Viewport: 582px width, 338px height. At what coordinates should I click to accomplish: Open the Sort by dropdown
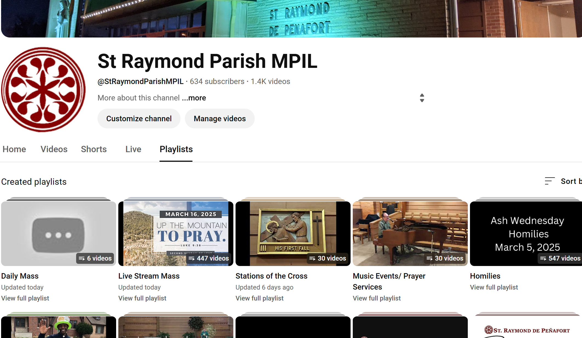tap(571, 181)
